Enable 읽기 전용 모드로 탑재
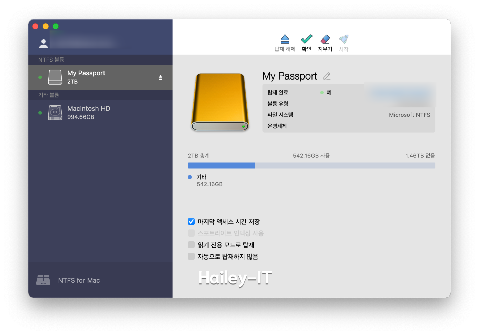This screenshot has width=479, height=335. [x=191, y=245]
